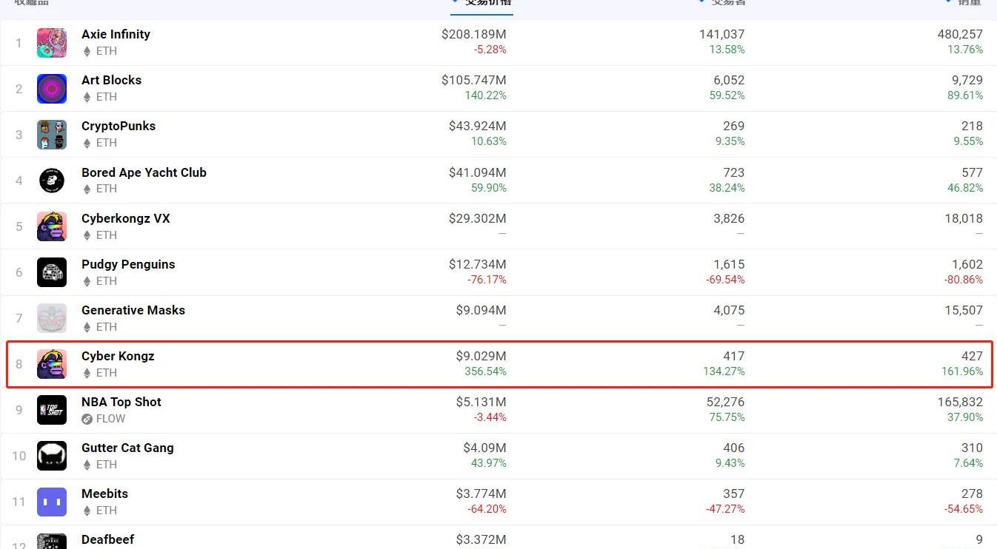
Task: Click the ETH symbol under Pudgy Penguins
Action: [x=87, y=281]
